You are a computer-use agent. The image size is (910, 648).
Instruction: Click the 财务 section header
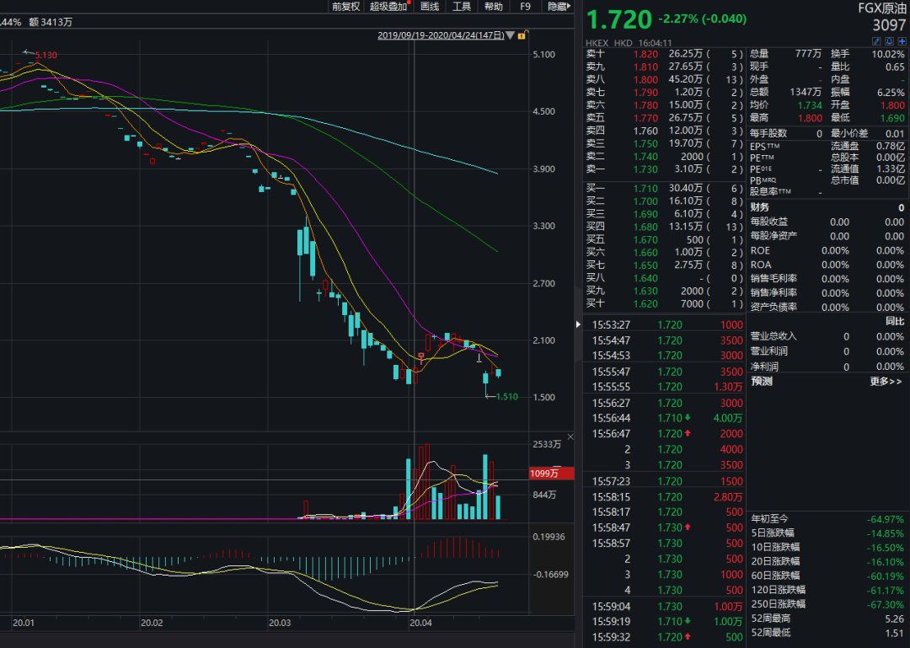click(760, 207)
